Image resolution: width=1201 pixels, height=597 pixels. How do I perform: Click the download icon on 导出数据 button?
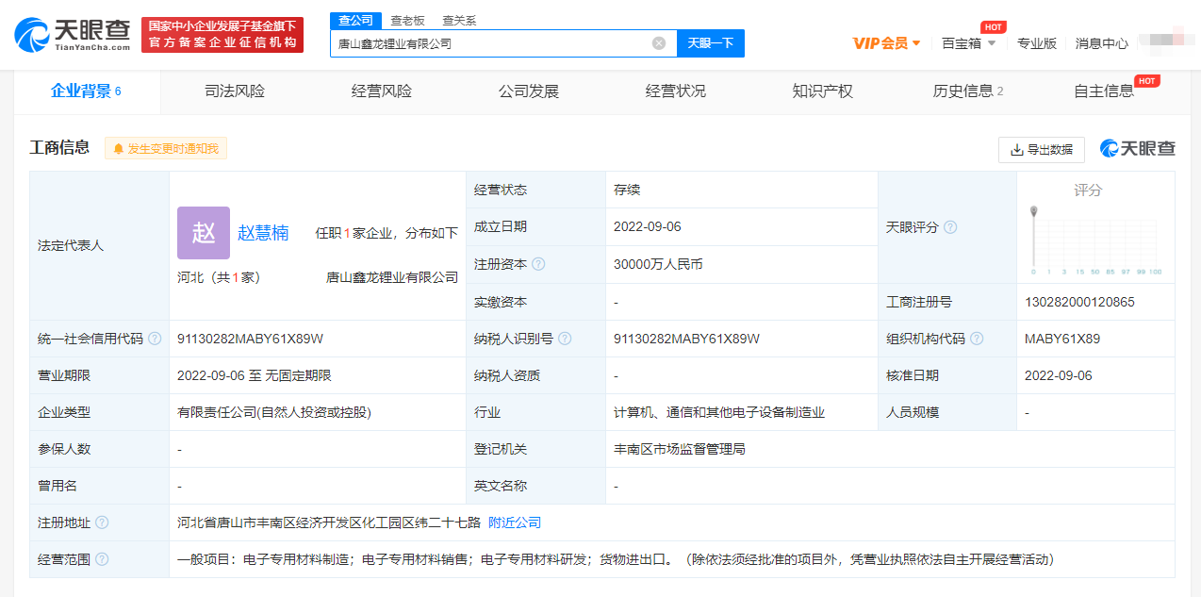(x=1016, y=149)
